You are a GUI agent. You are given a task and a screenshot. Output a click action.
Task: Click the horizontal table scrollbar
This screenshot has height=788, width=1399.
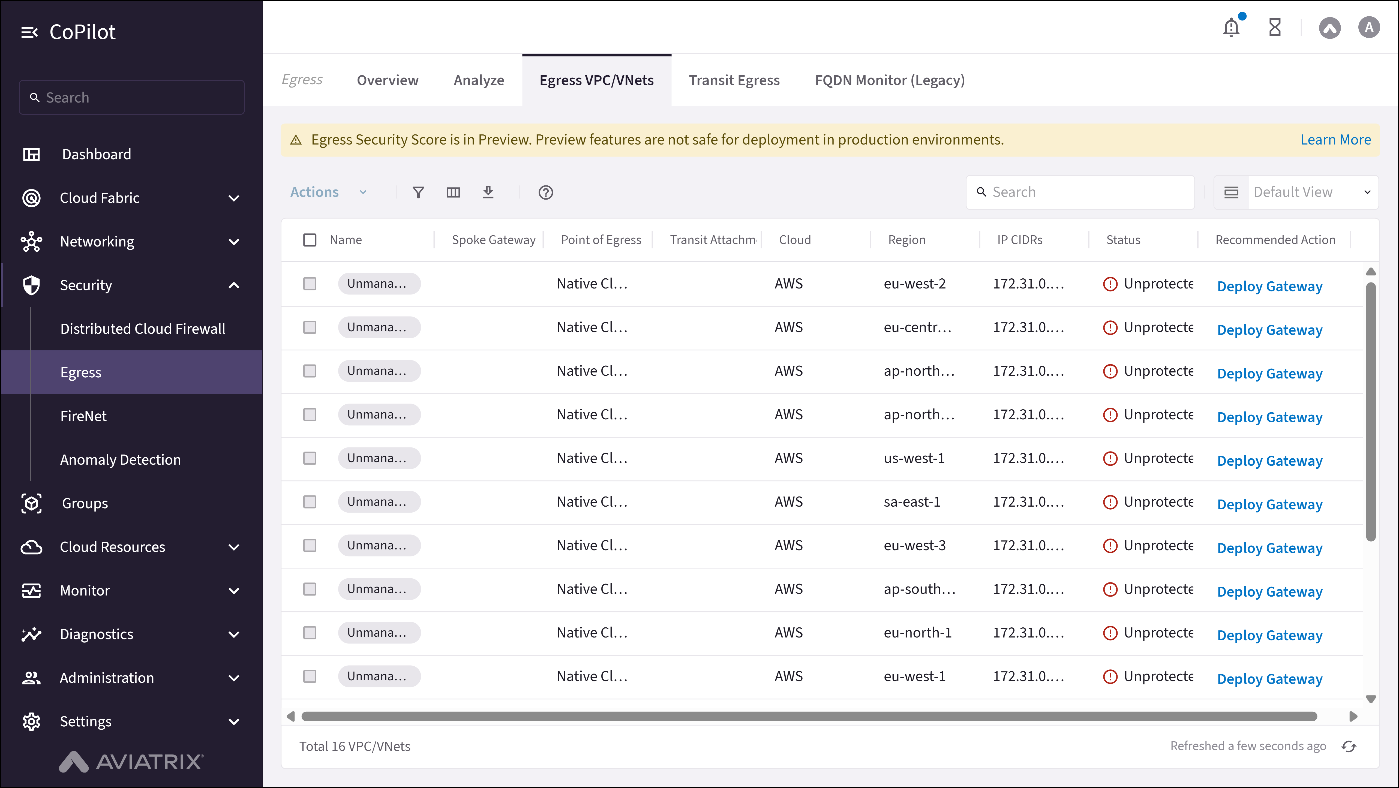point(809,716)
